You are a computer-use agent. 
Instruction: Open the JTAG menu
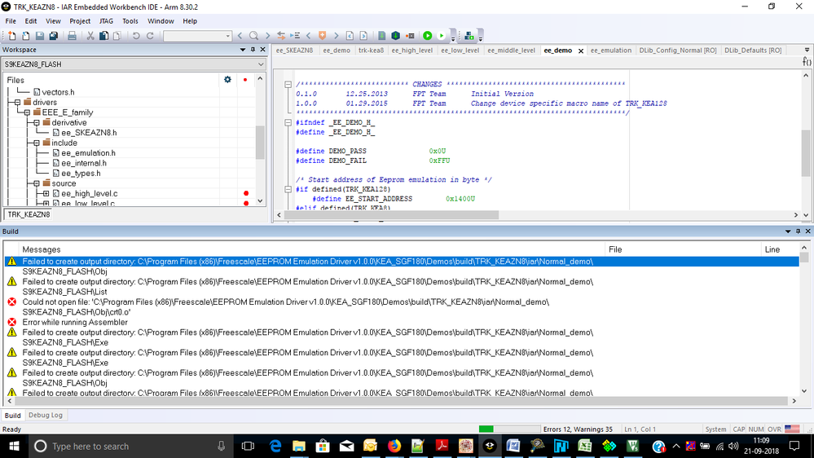point(106,20)
